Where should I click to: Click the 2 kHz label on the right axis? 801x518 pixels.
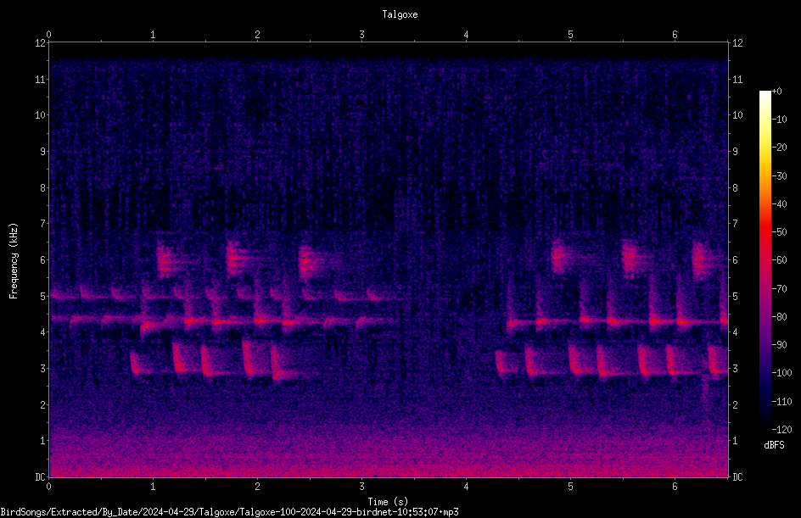pyautogui.click(x=735, y=404)
